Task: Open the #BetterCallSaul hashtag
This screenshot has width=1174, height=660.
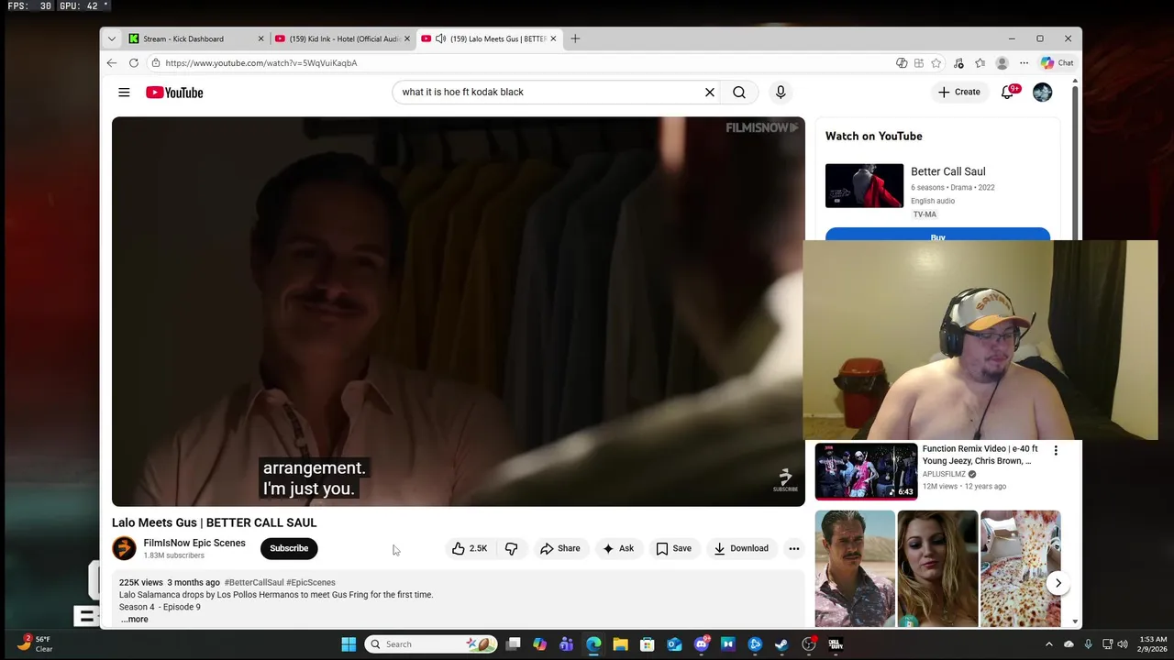Action: pyautogui.click(x=254, y=582)
